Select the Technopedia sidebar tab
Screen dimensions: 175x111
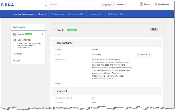pos(19,27)
